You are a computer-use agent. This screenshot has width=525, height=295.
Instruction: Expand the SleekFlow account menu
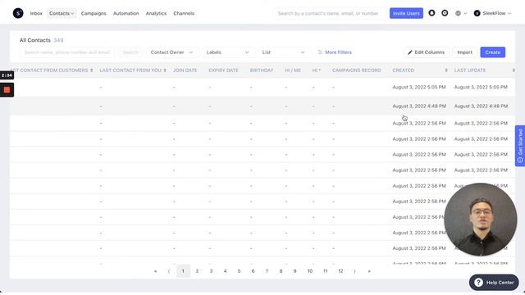[x=492, y=13]
